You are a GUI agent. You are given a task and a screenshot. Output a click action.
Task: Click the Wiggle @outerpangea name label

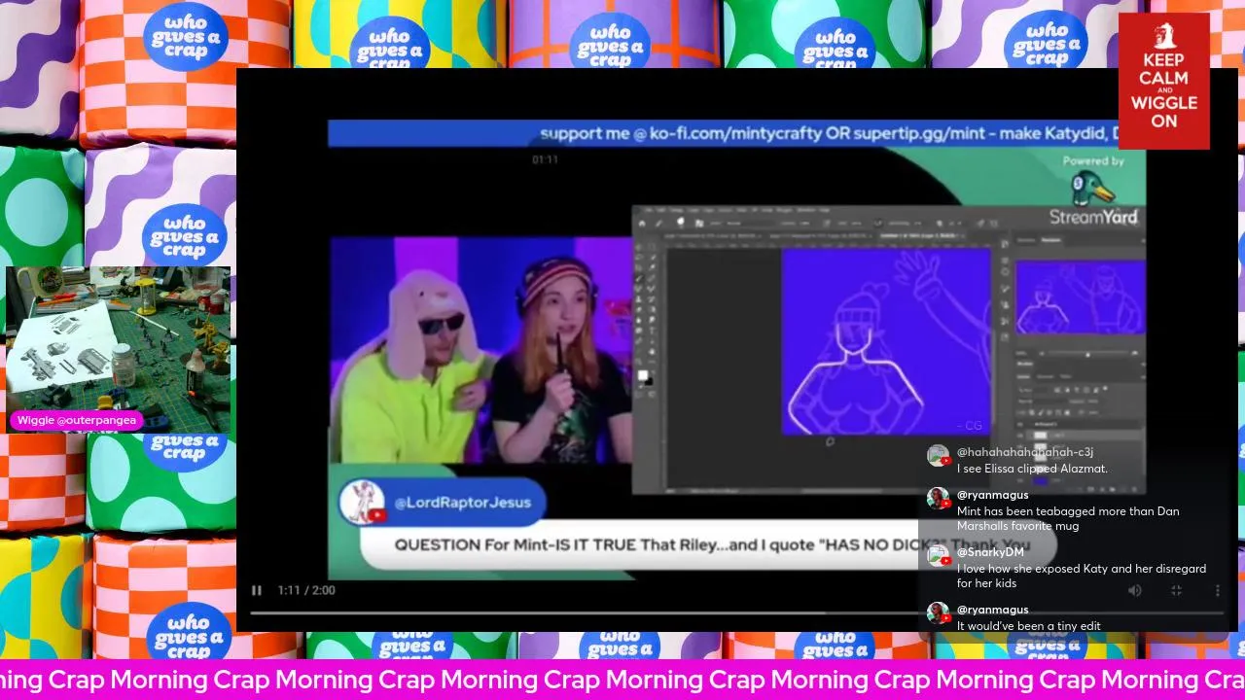point(78,421)
